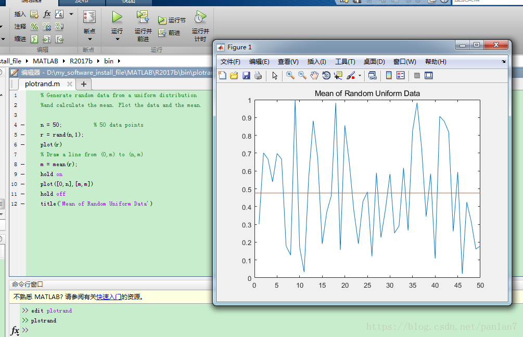Toggle the Insert Legend button
The image size is (523, 337).
coord(400,76)
